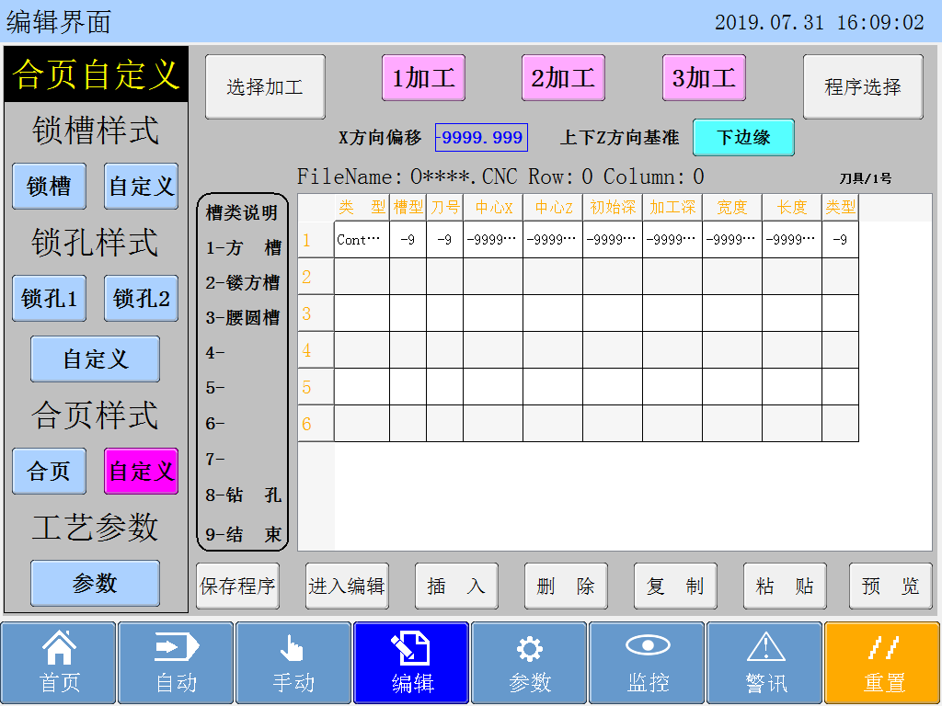Click the 进入编辑 button

tap(347, 586)
